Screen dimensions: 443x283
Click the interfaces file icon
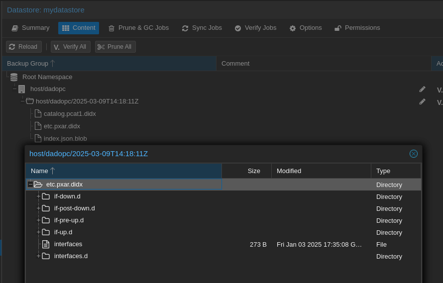(x=46, y=244)
